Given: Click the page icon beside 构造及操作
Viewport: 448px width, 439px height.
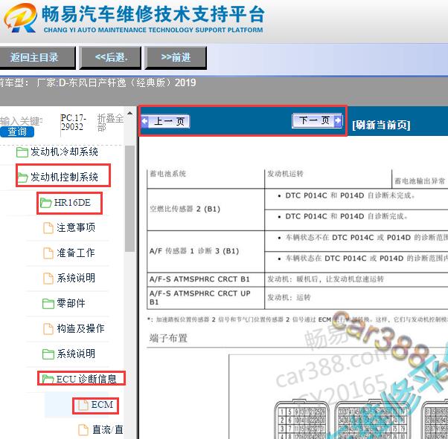Looking at the screenshot, I should click(48, 328).
